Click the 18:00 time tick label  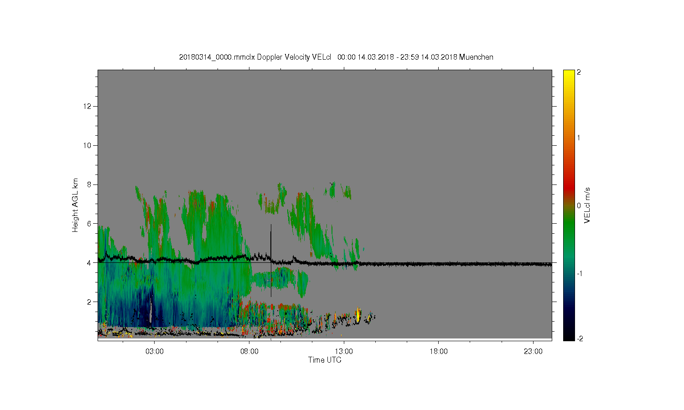(x=439, y=352)
